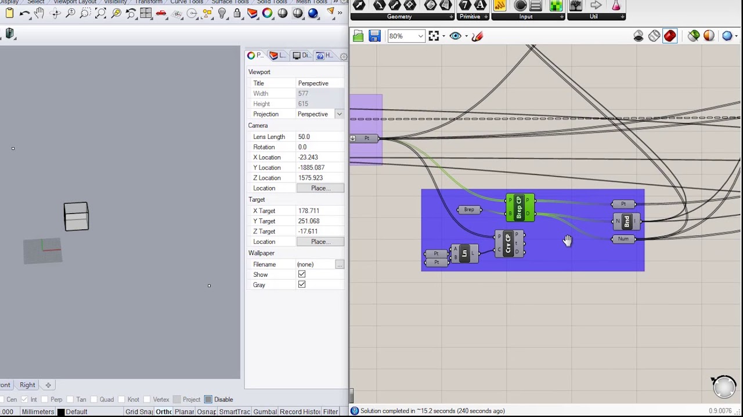The image size is (743, 417).
Task: Open the color wheel Properties icon
Action: tap(267, 13)
